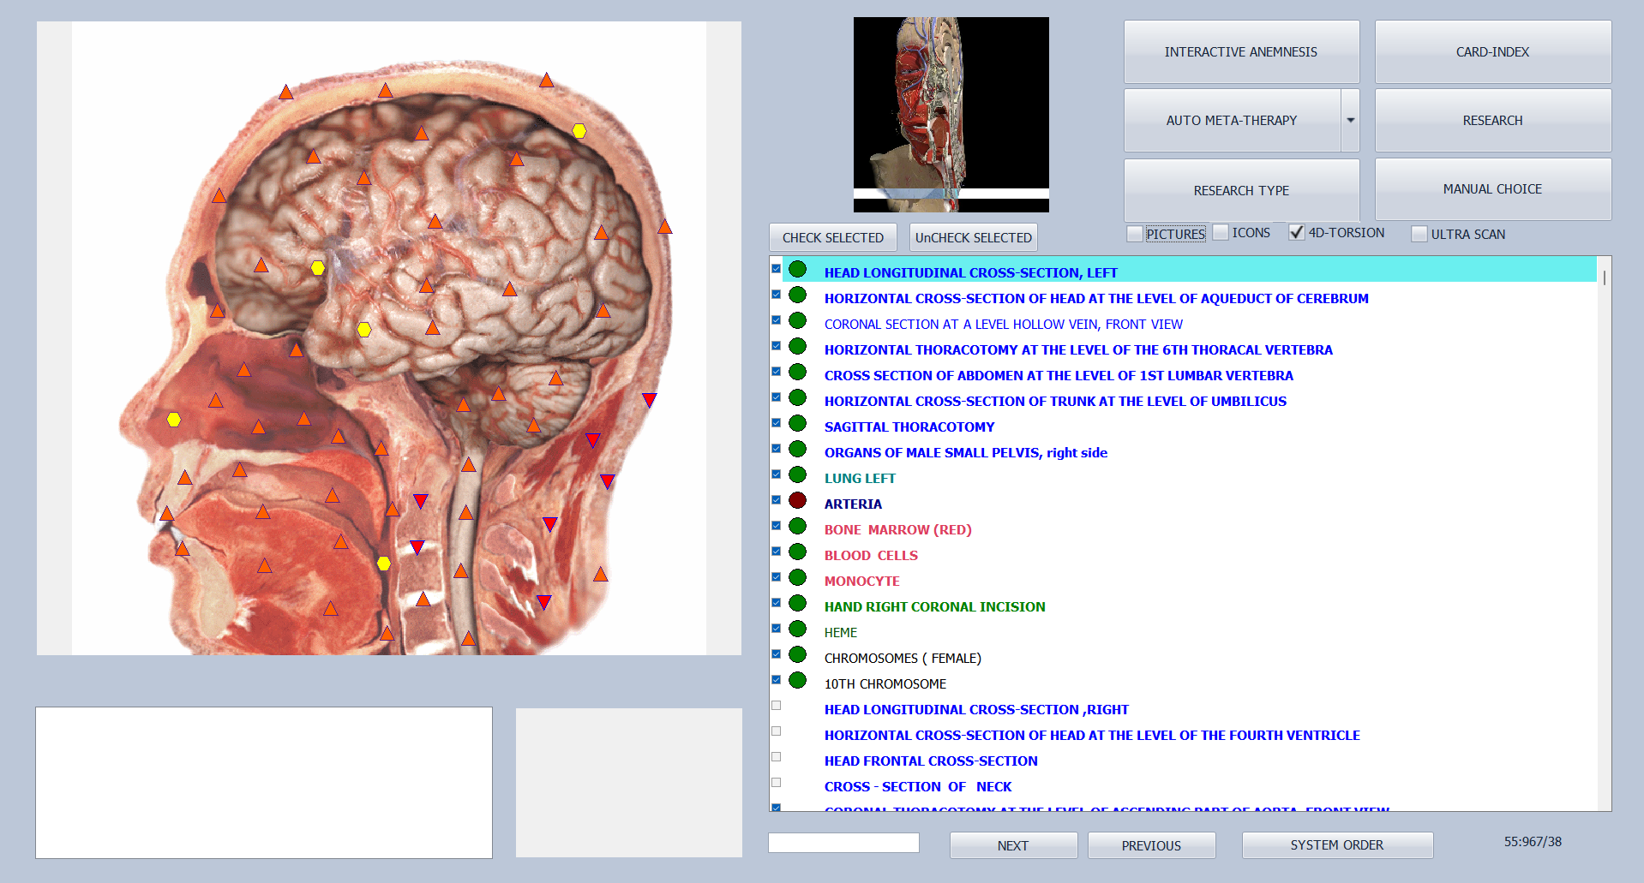This screenshot has width=1644, height=883.
Task: Click green circle next to MONOCYTE
Action: point(797,577)
